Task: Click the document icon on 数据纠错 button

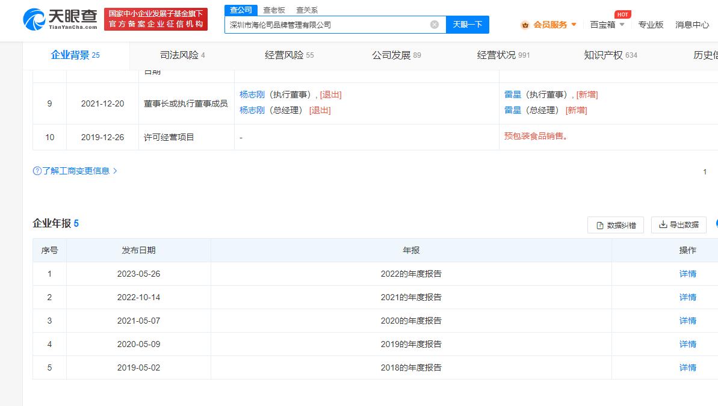Action: [600, 224]
